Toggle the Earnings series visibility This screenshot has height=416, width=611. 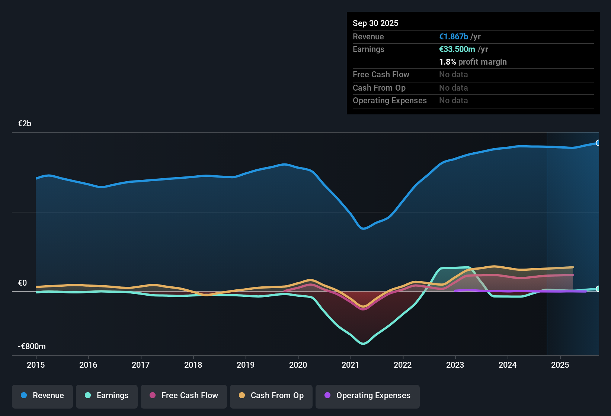tap(106, 396)
